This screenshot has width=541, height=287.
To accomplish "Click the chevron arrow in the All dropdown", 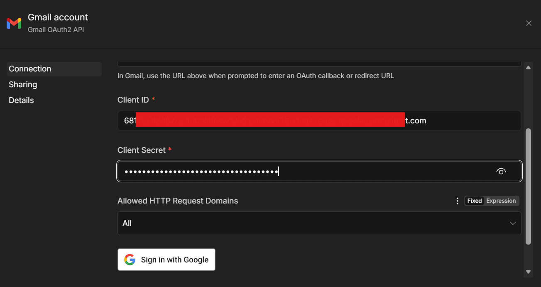I will coord(513,223).
